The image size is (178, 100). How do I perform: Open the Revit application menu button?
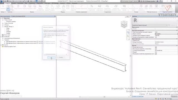pyautogui.click(x=2, y=2)
